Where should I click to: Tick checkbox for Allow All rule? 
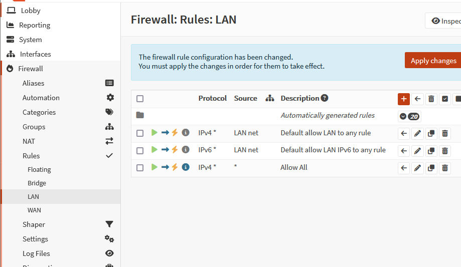tap(140, 168)
